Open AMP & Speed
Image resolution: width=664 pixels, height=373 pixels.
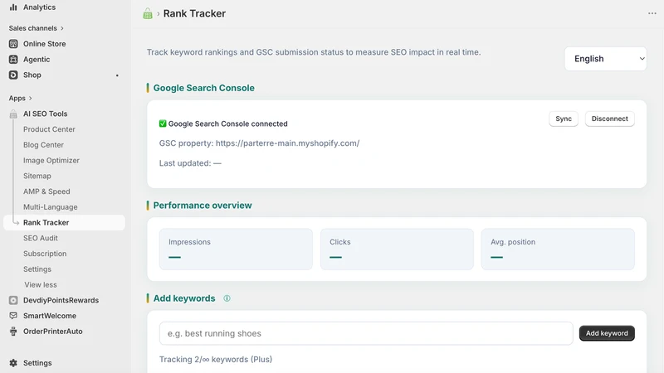point(46,191)
